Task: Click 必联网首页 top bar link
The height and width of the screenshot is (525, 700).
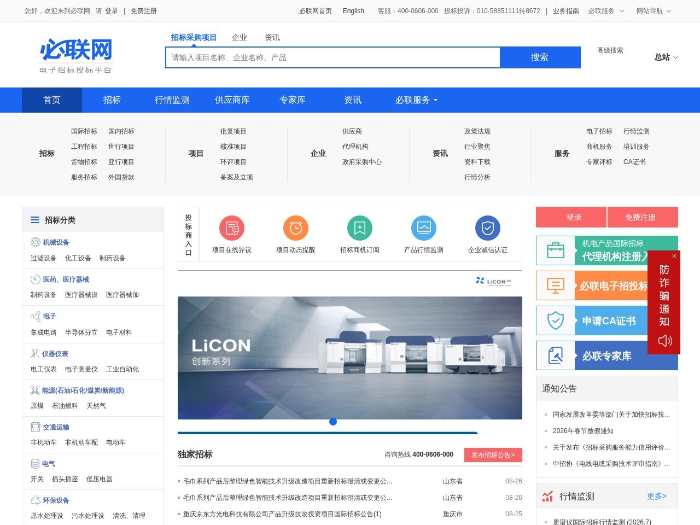Action: [316, 11]
